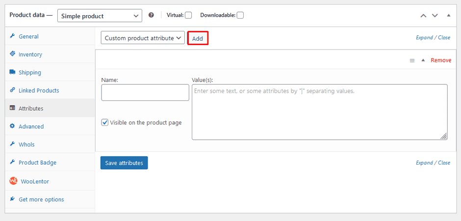Image resolution: width=461 pixels, height=221 pixels.
Task: Open the WooLentor tab
Action: pyautogui.click(x=50, y=181)
